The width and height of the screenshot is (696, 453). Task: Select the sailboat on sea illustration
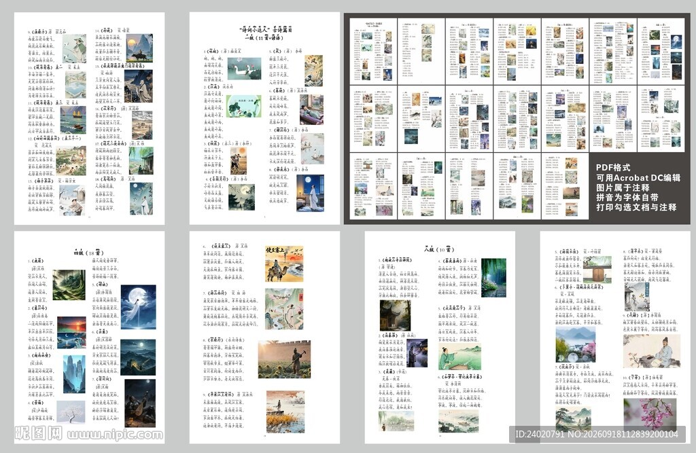(73, 120)
